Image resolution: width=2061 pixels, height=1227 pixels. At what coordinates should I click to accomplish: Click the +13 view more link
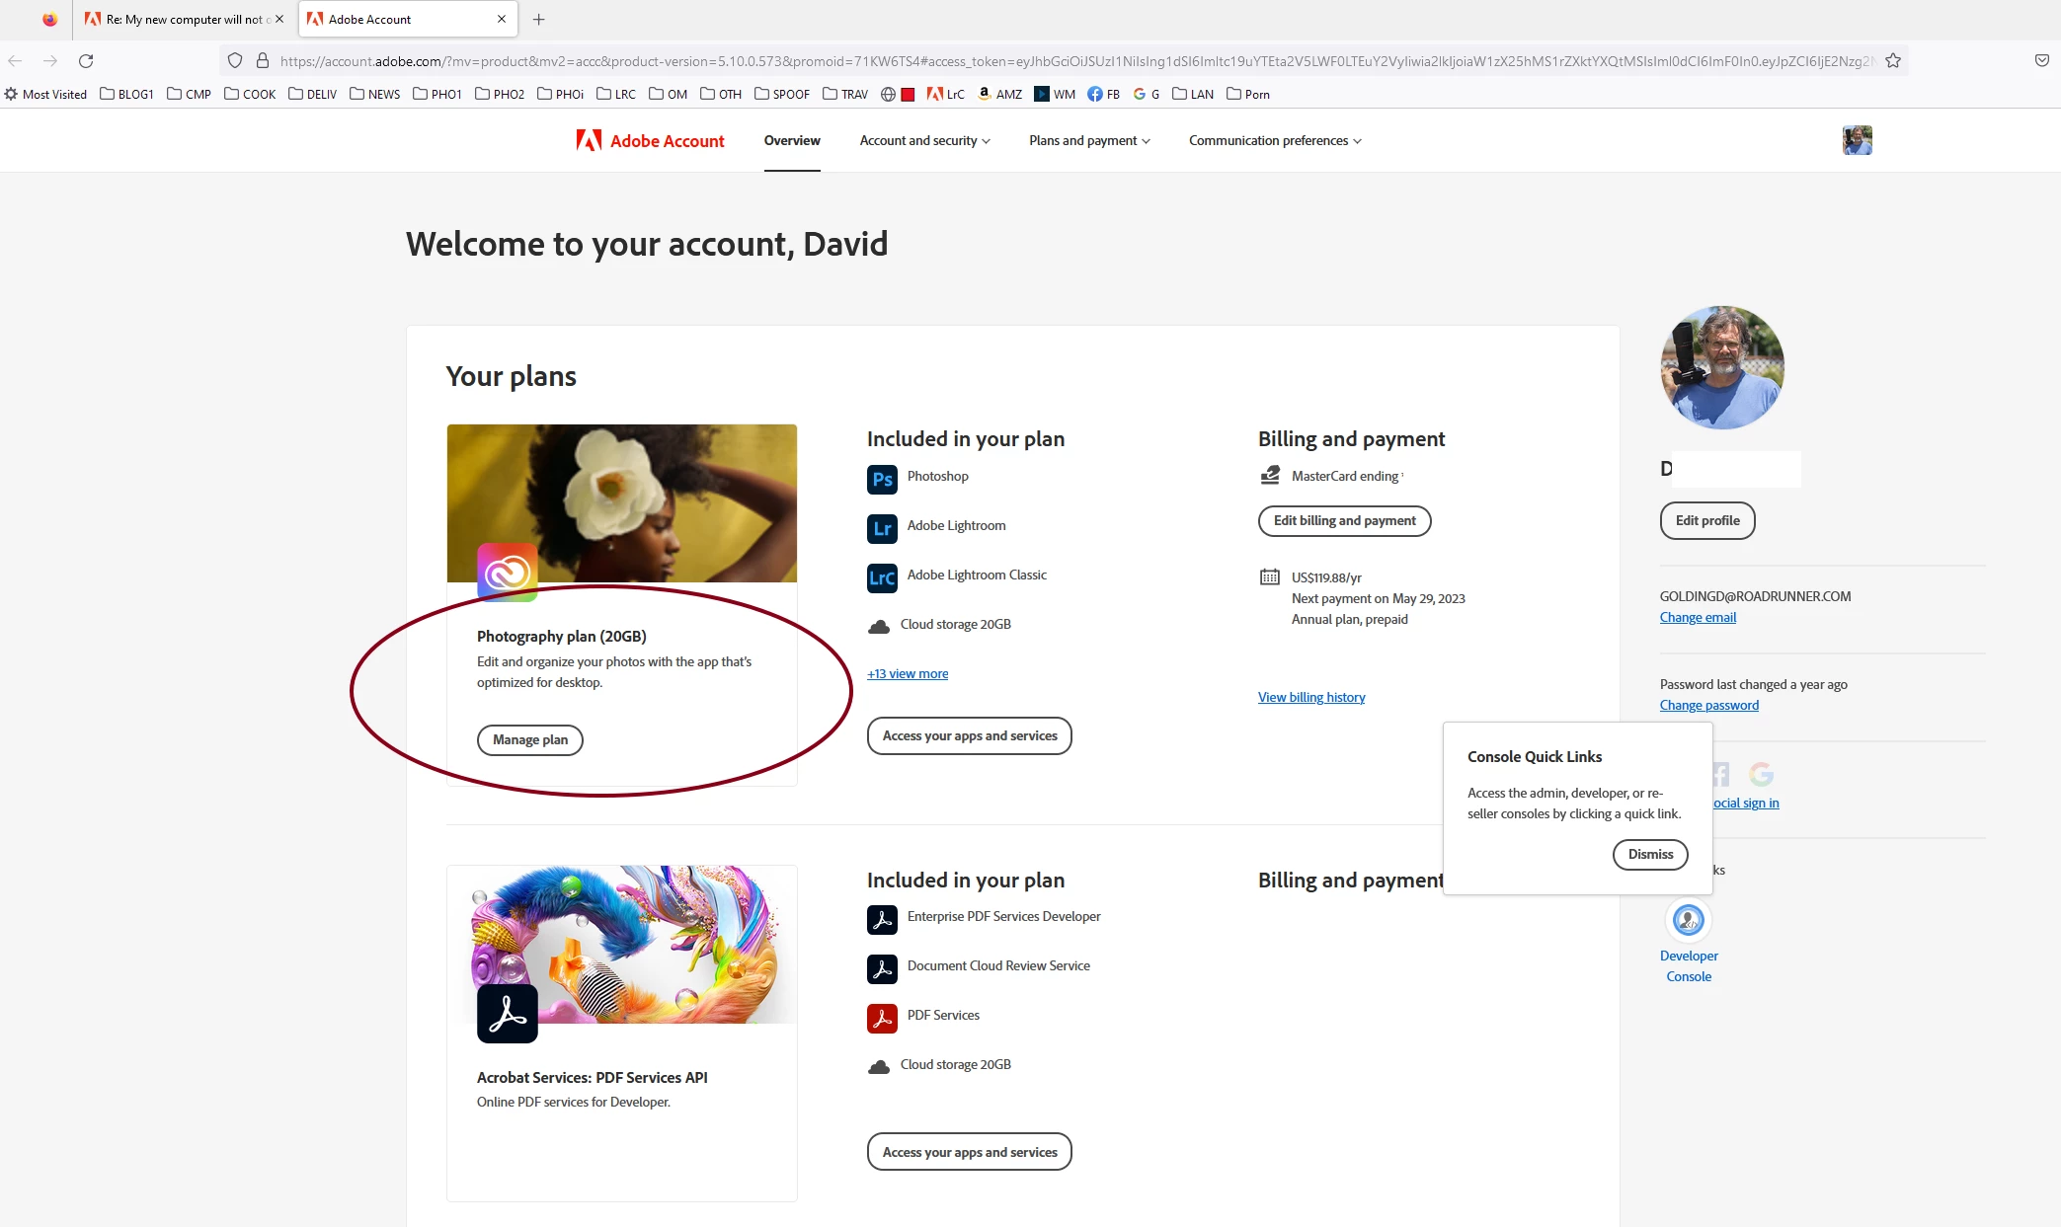click(x=908, y=674)
